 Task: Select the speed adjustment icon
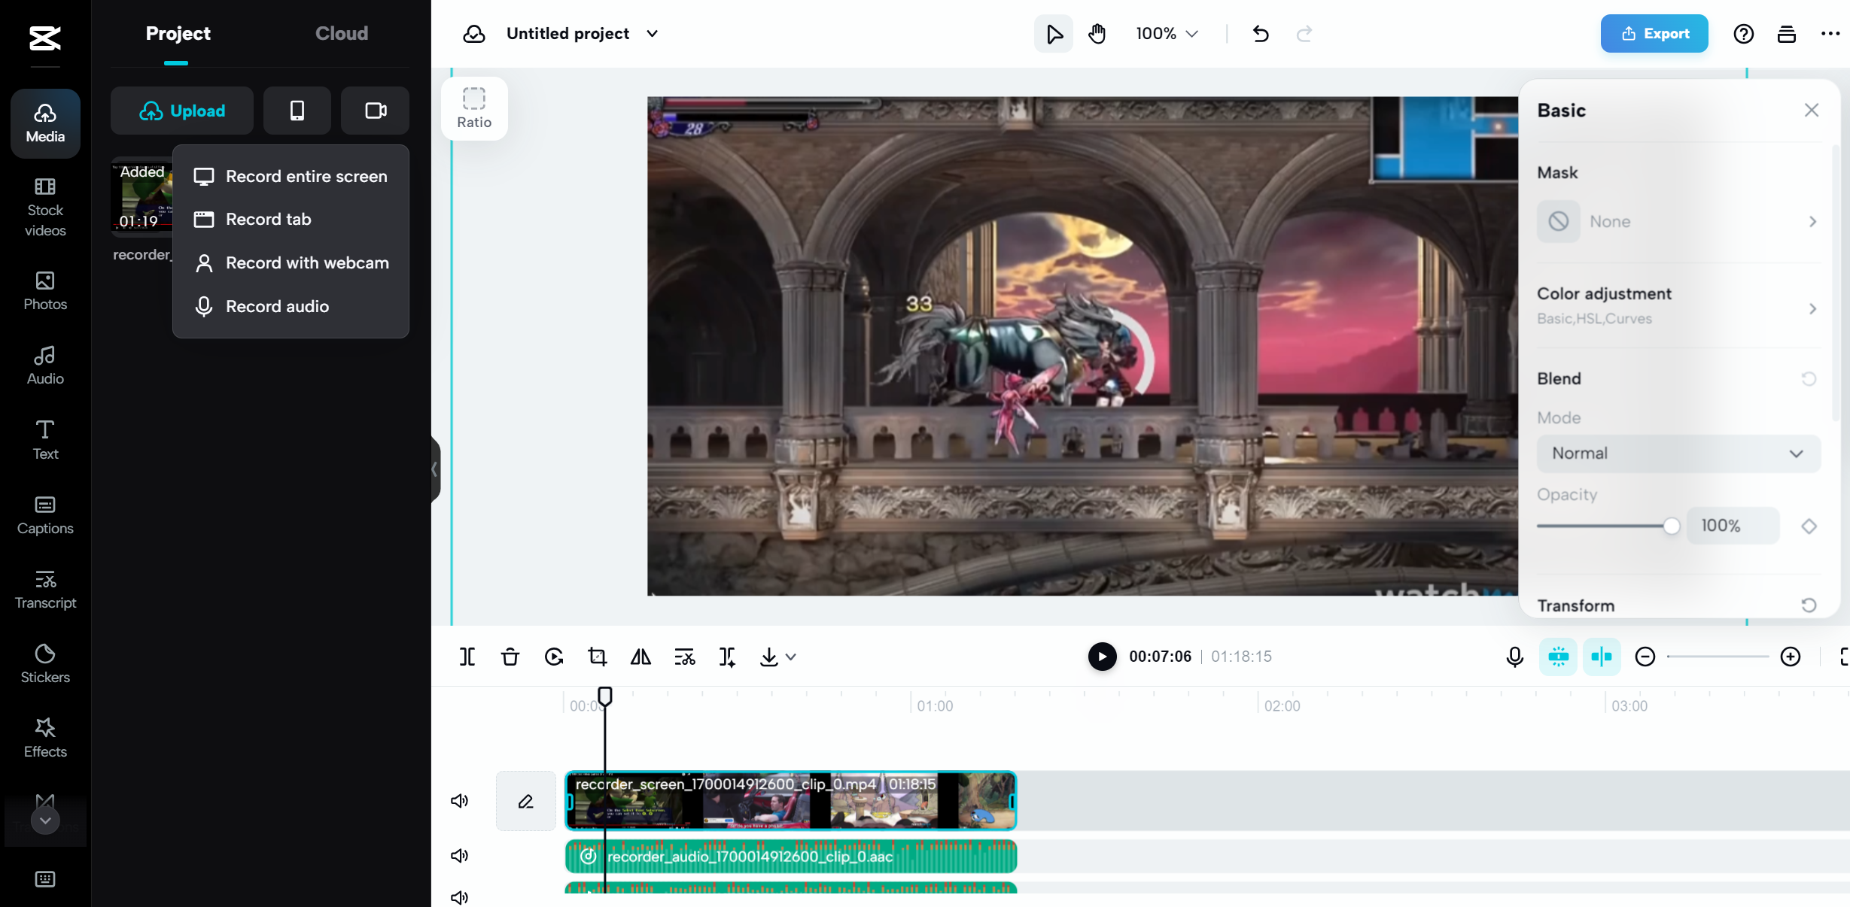pos(552,657)
